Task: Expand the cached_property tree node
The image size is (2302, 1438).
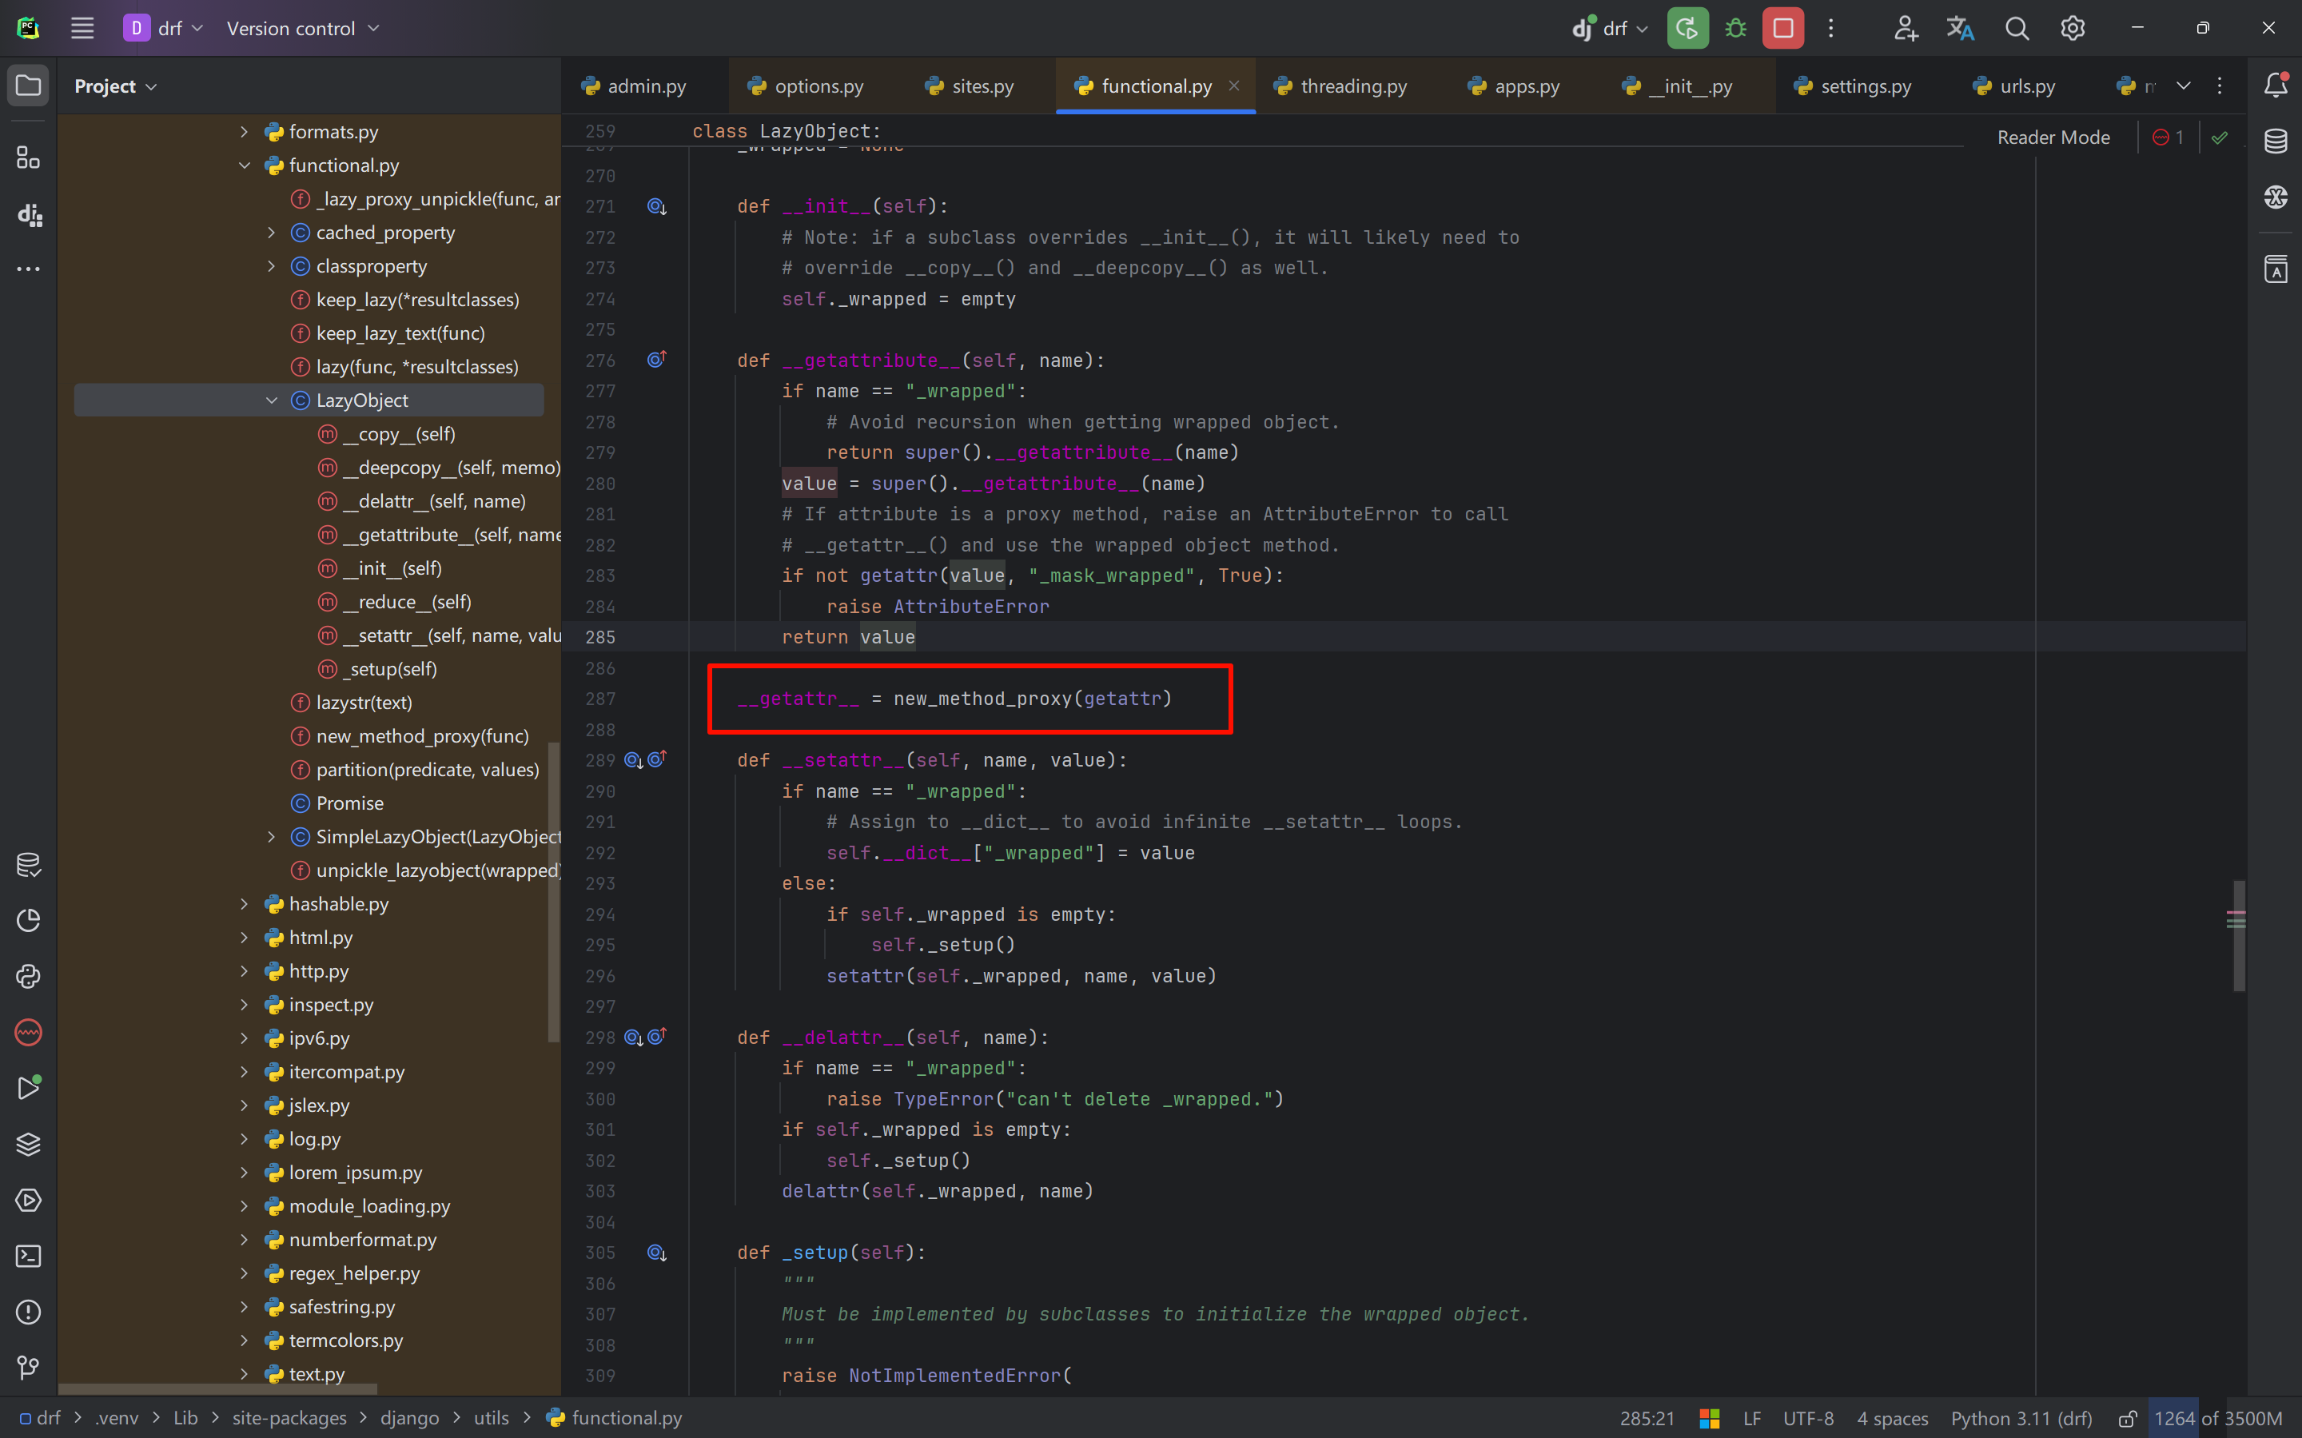Action: pyautogui.click(x=272, y=233)
